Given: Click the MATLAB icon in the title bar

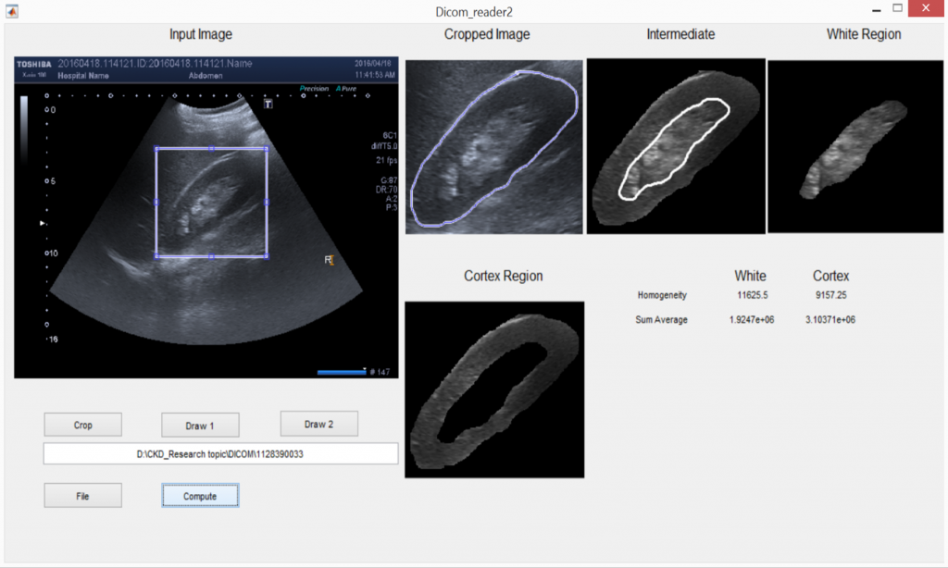Looking at the screenshot, I should [x=11, y=10].
